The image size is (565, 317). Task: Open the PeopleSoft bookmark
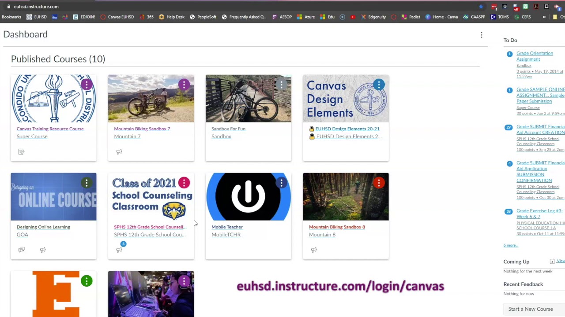[x=203, y=17]
